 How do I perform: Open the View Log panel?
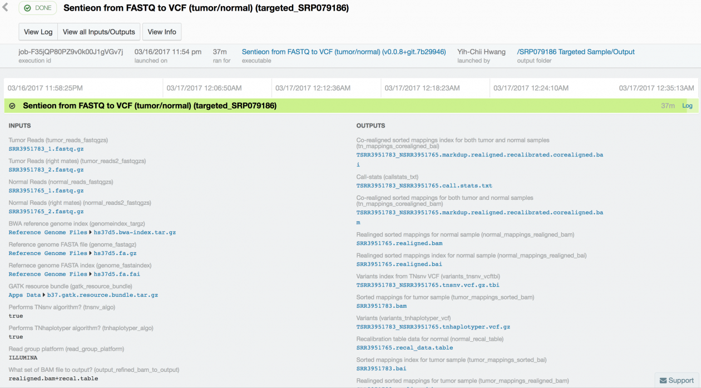coord(37,32)
